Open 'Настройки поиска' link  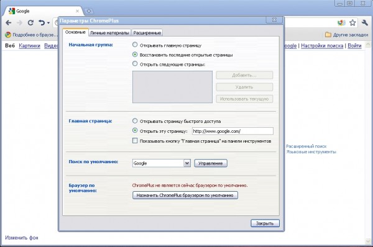[x=322, y=45]
